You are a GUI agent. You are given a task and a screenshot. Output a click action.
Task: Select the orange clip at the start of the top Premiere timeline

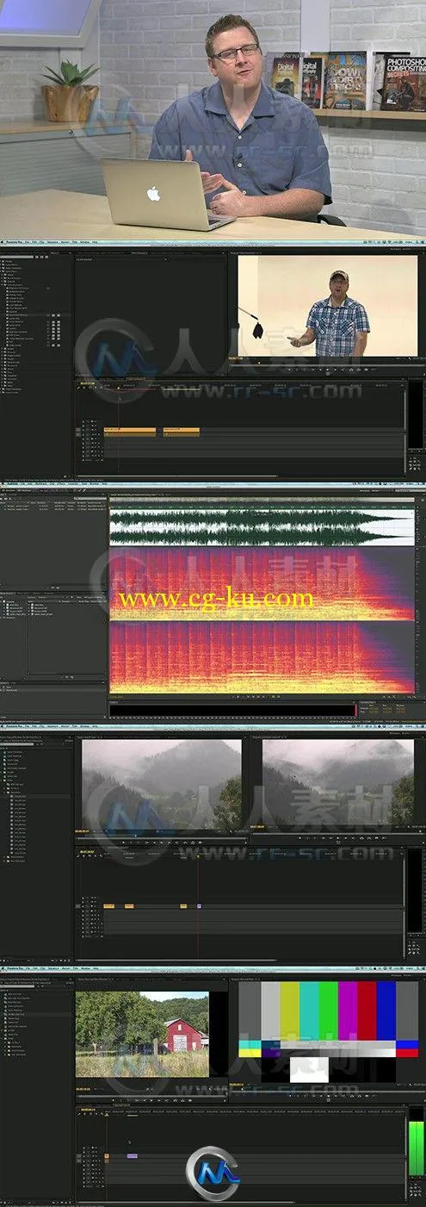click(x=129, y=430)
